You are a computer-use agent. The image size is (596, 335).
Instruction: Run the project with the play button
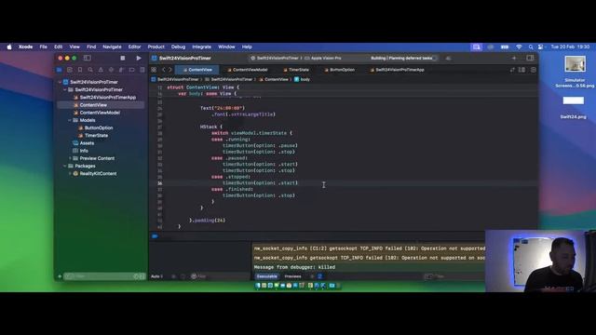click(x=139, y=58)
